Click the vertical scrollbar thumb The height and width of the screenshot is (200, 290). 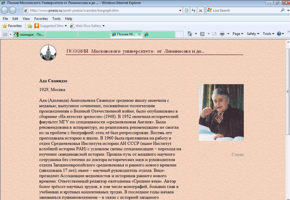[x=288, y=91]
